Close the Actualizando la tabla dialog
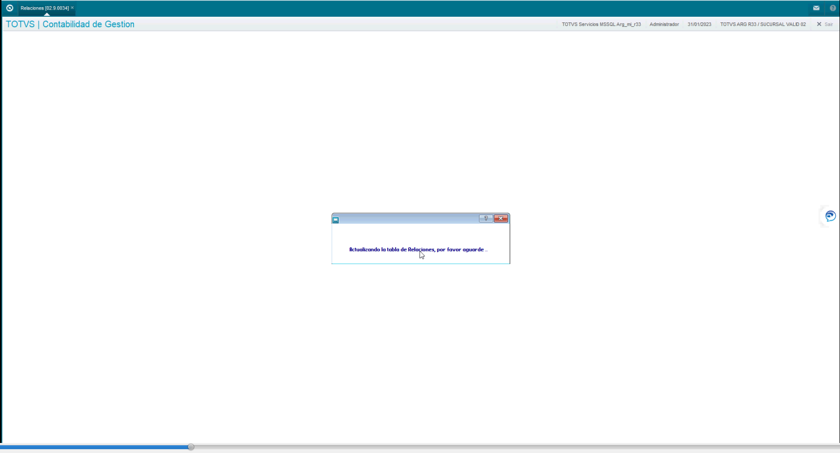Image resolution: width=840 pixels, height=453 pixels. (x=501, y=219)
